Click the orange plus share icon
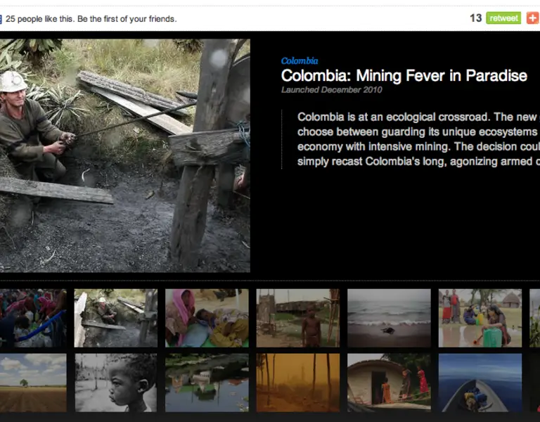540x422 pixels. tap(533, 18)
